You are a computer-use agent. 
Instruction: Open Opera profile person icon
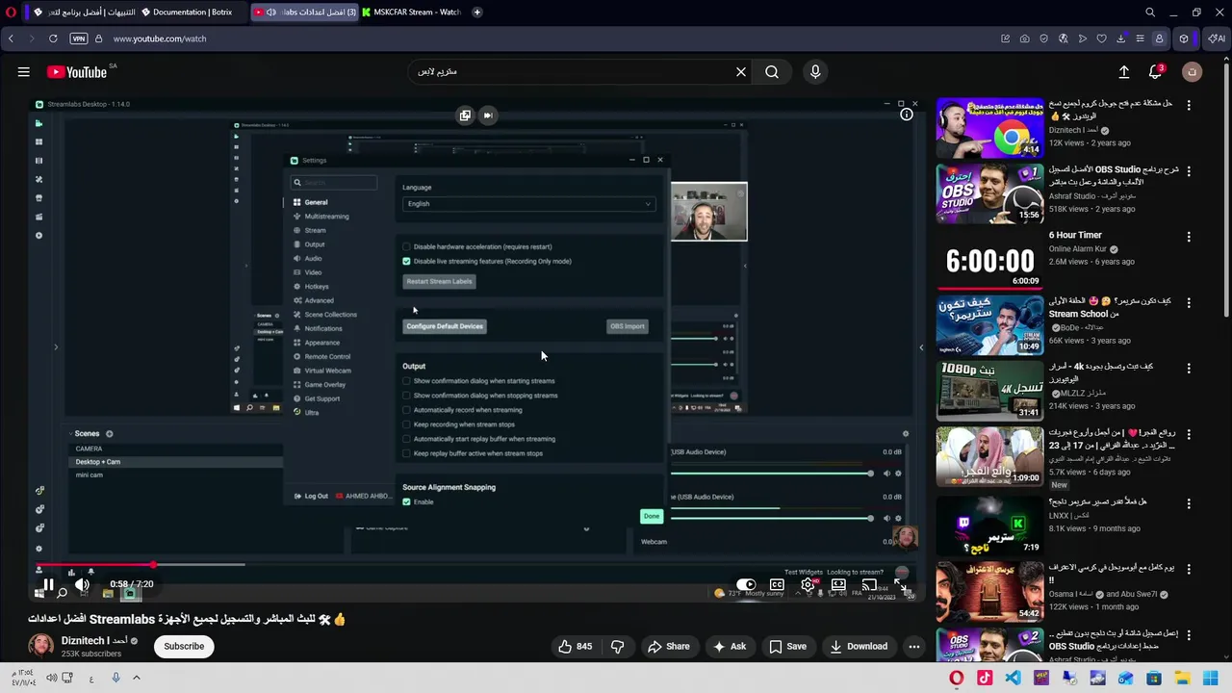1159,38
